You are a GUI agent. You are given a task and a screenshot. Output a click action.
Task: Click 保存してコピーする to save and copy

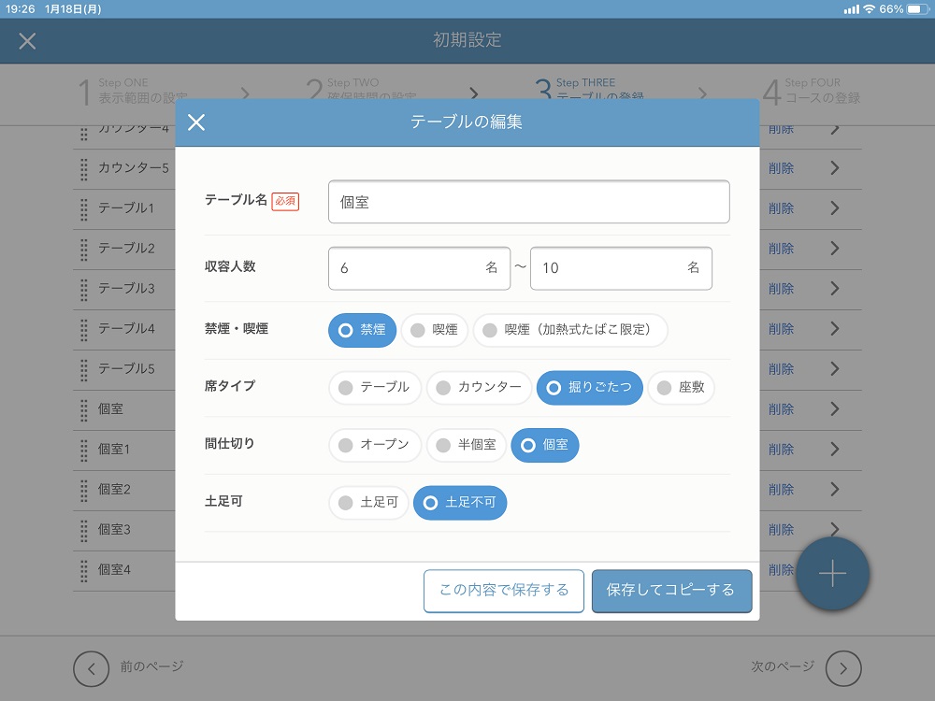[671, 591]
